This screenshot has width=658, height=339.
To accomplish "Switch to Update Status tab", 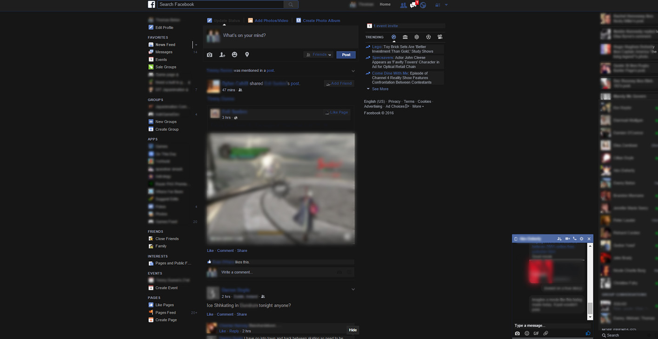I will click(x=224, y=20).
